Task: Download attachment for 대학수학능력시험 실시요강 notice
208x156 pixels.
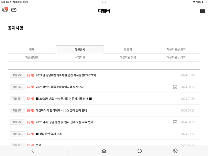Action: 175,87
